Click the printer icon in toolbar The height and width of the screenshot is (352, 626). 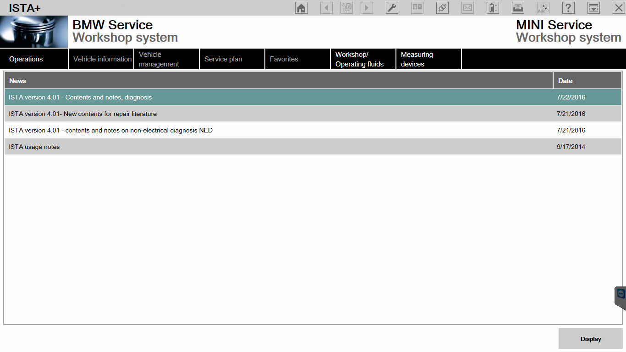point(518,8)
